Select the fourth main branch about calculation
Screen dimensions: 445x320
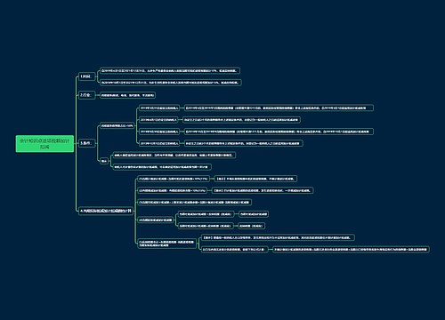point(106,211)
